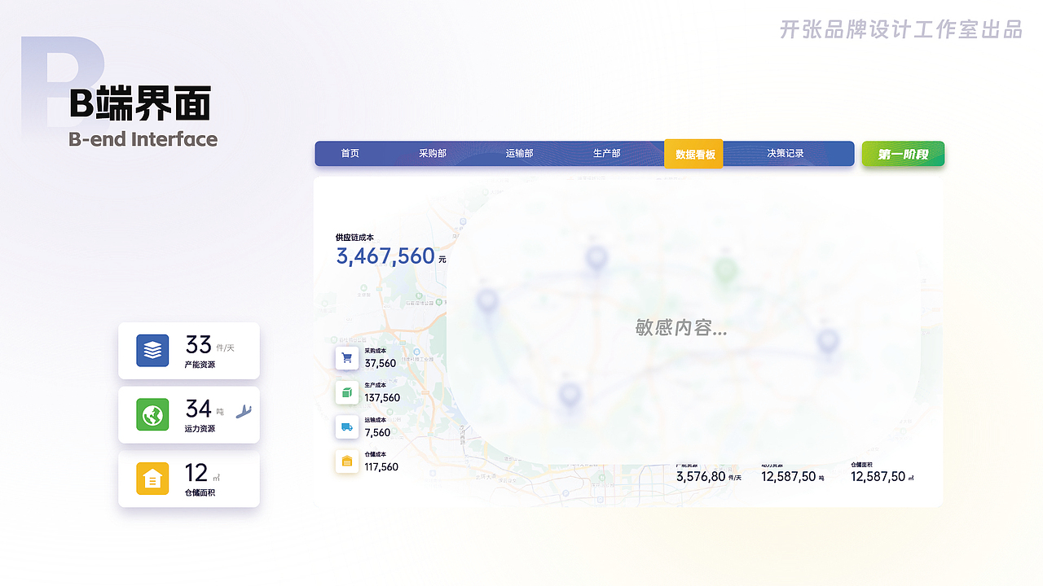The width and height of the screenshot is (1043, 586).
Task: Select the blue truck icon for 运输成本
Action: click(347, 426)
